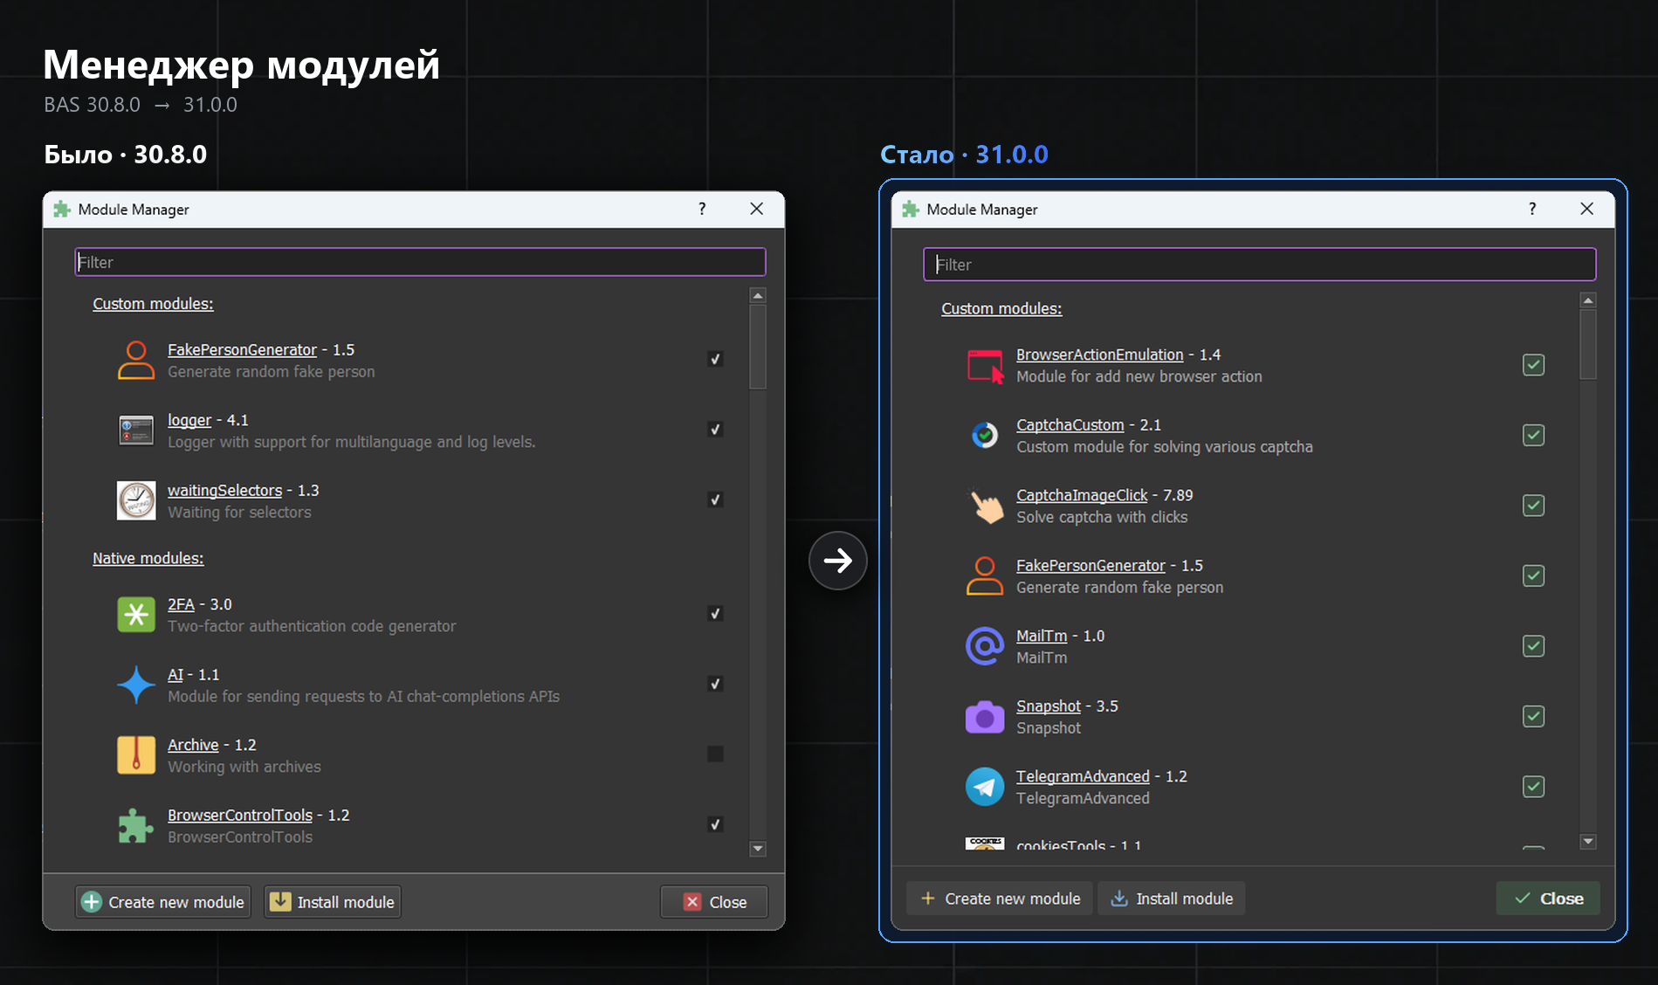Click scroll down arrow in the 30.8.0 list
This screenshot has width=1658, height=985.
(x=758, y=849)
